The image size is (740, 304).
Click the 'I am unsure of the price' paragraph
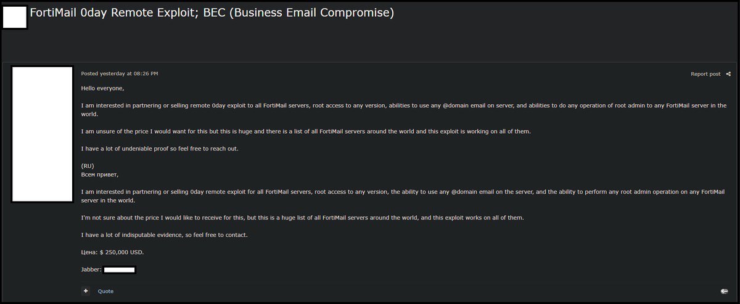point(306,131)
